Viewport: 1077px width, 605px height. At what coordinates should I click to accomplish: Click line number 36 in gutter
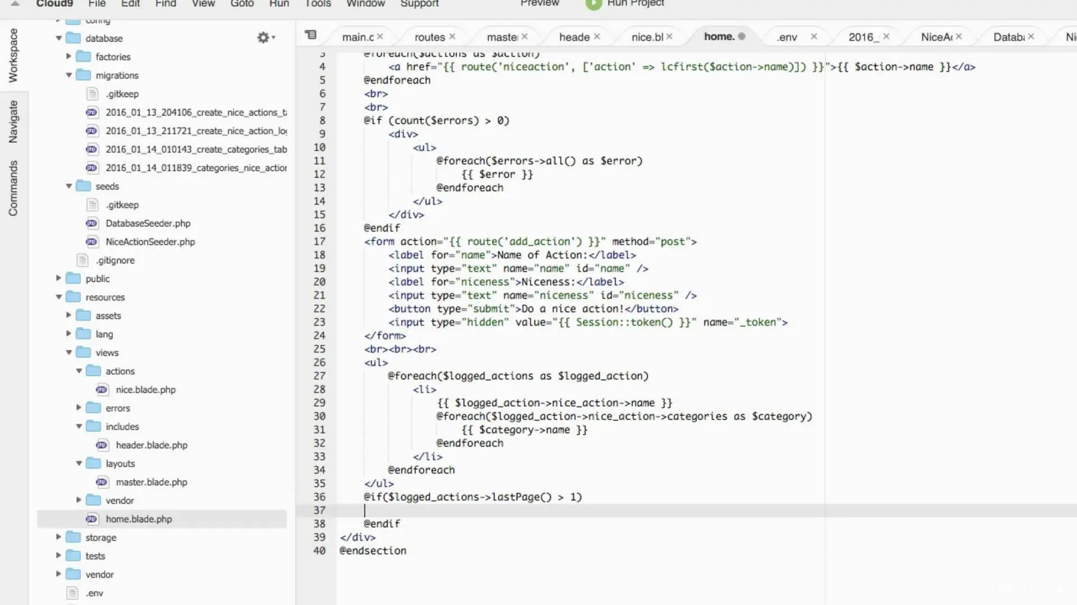click(x=319, y=497)
